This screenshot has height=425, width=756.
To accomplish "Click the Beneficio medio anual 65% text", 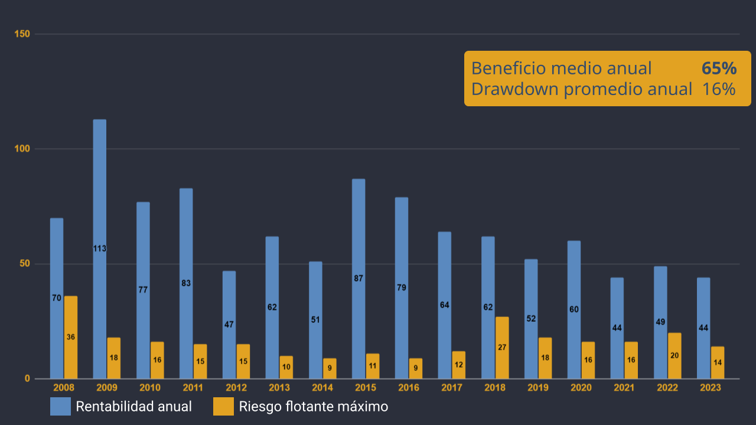I will click(603, 68).
